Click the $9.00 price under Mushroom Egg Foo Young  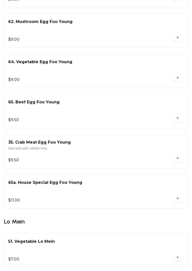pyautogui.click(x=14, y=39)
